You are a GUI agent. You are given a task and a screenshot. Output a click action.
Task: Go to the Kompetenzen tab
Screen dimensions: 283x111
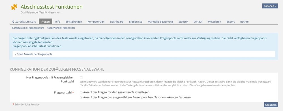coord(96,22)
